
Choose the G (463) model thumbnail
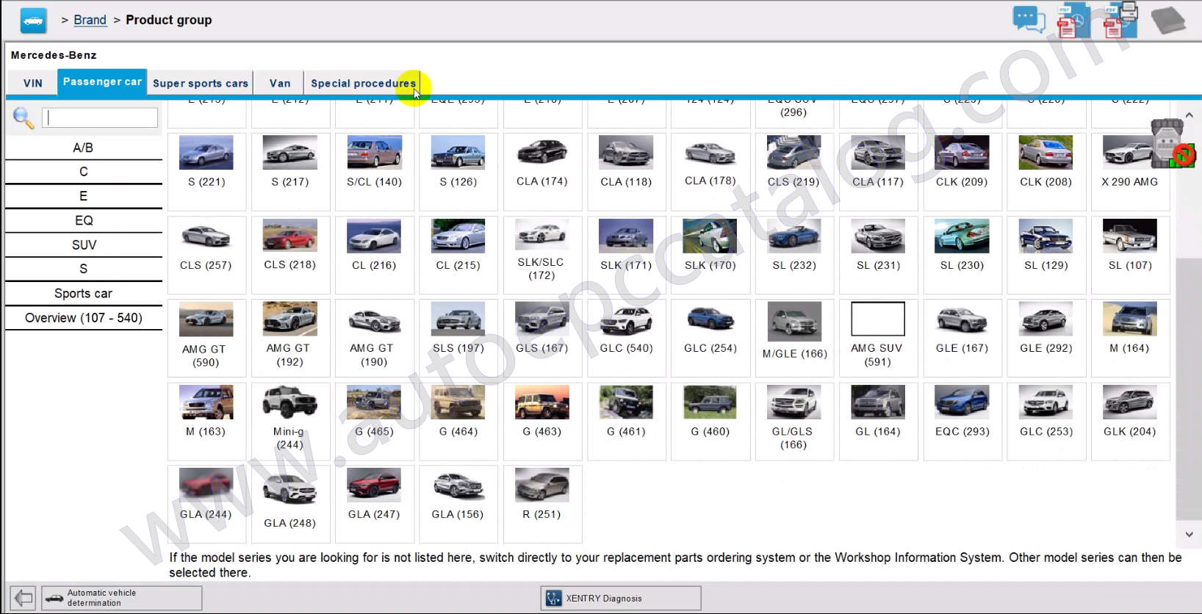[542, 413]
